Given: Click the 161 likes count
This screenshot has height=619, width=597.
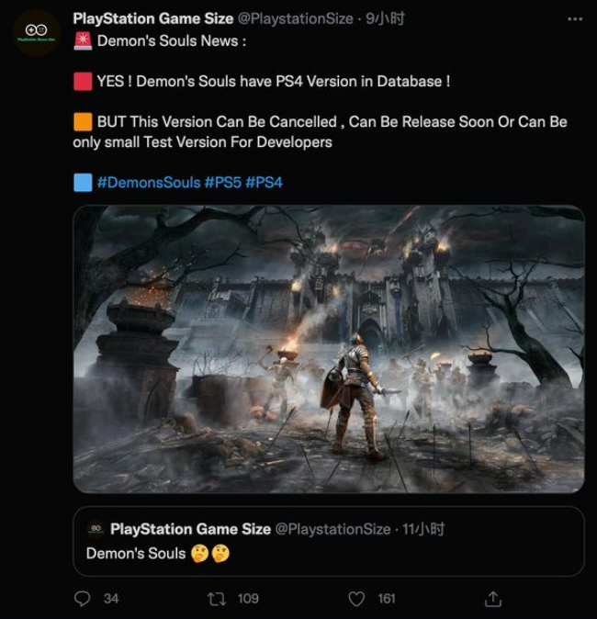Looking at the screenshot, I should (x=387, y=599).
